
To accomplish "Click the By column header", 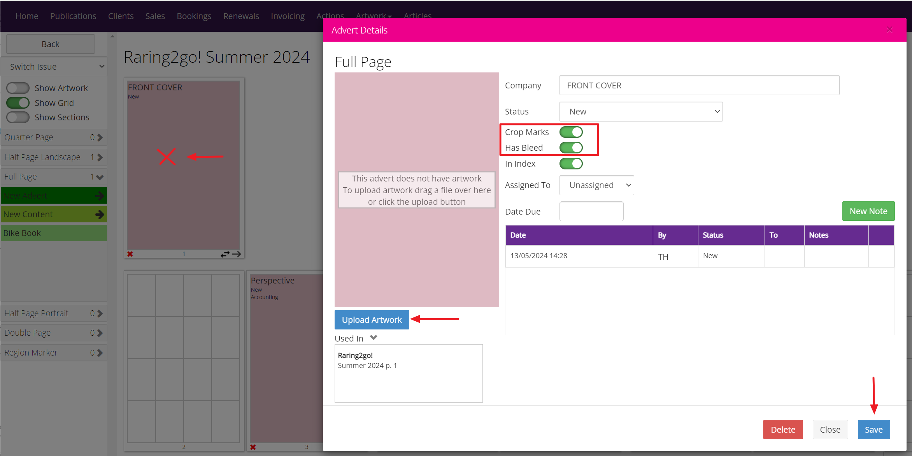I will (x=675, y=235).
